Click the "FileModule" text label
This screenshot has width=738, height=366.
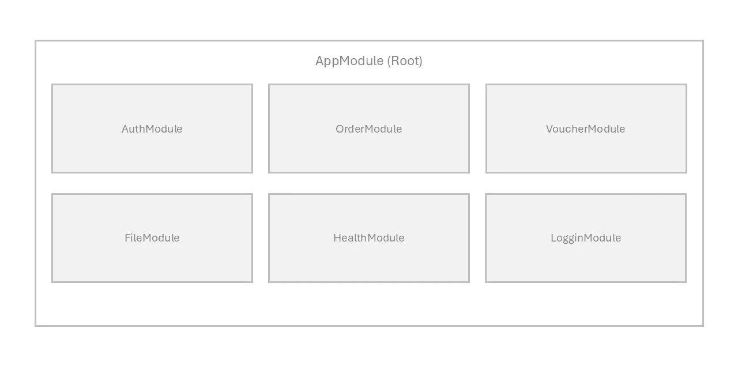tap(152, 238)
